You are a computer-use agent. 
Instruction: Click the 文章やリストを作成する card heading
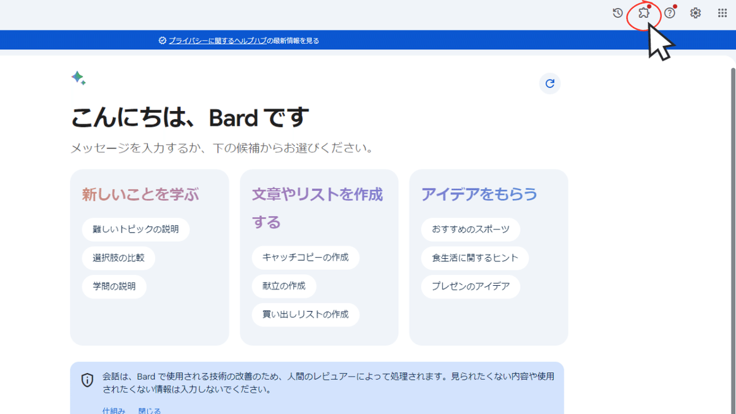pos(317,208)
